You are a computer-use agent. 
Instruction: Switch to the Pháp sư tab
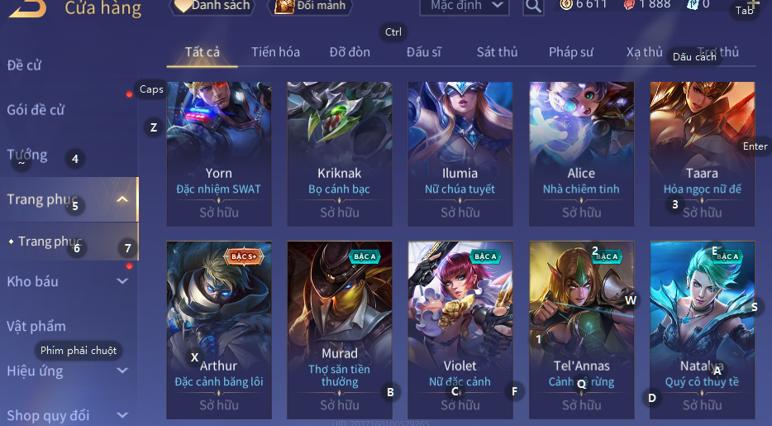coord(570,52)
